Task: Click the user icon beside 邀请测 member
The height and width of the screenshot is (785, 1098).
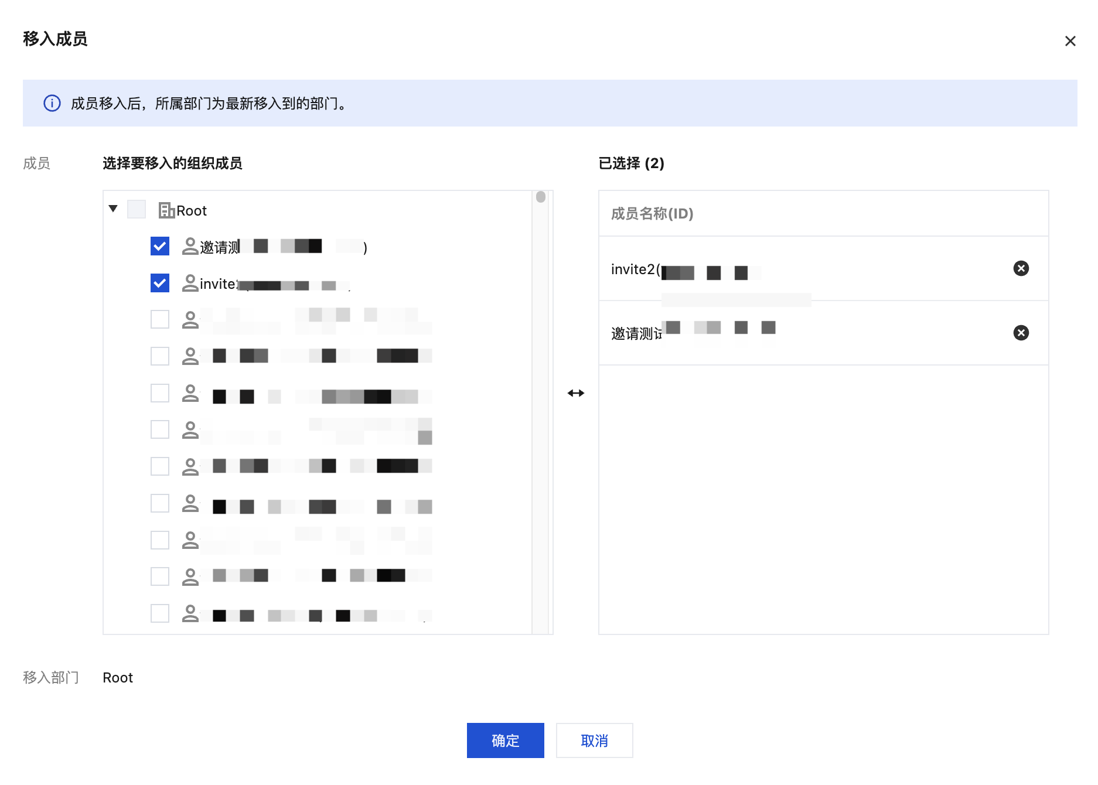Action: click(x=190, y=247)
